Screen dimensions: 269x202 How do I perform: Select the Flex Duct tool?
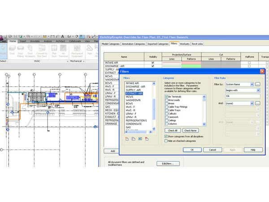(54, 51)
